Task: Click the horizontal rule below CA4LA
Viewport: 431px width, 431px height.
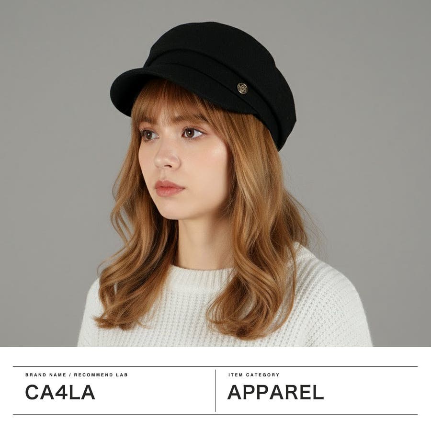Action: click(x=215, y=414)
